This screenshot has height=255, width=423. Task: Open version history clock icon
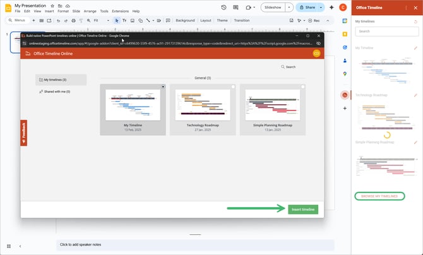223,8
